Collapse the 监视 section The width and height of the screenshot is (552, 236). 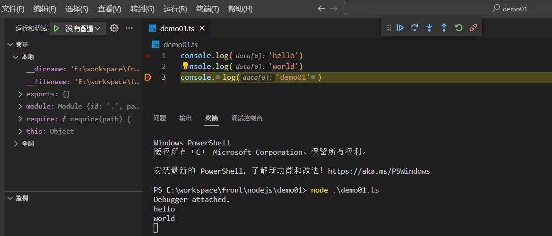9,198
